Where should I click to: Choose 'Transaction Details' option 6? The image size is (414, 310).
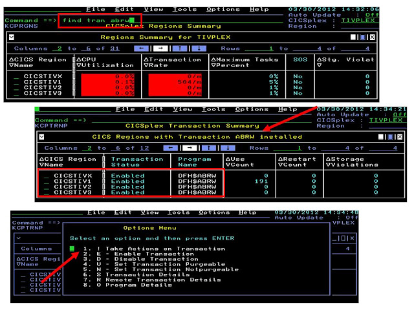click(x=136, y=274)
